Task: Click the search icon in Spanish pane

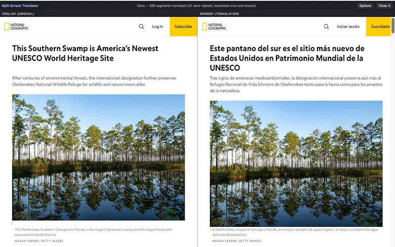Action: (326, 27)
